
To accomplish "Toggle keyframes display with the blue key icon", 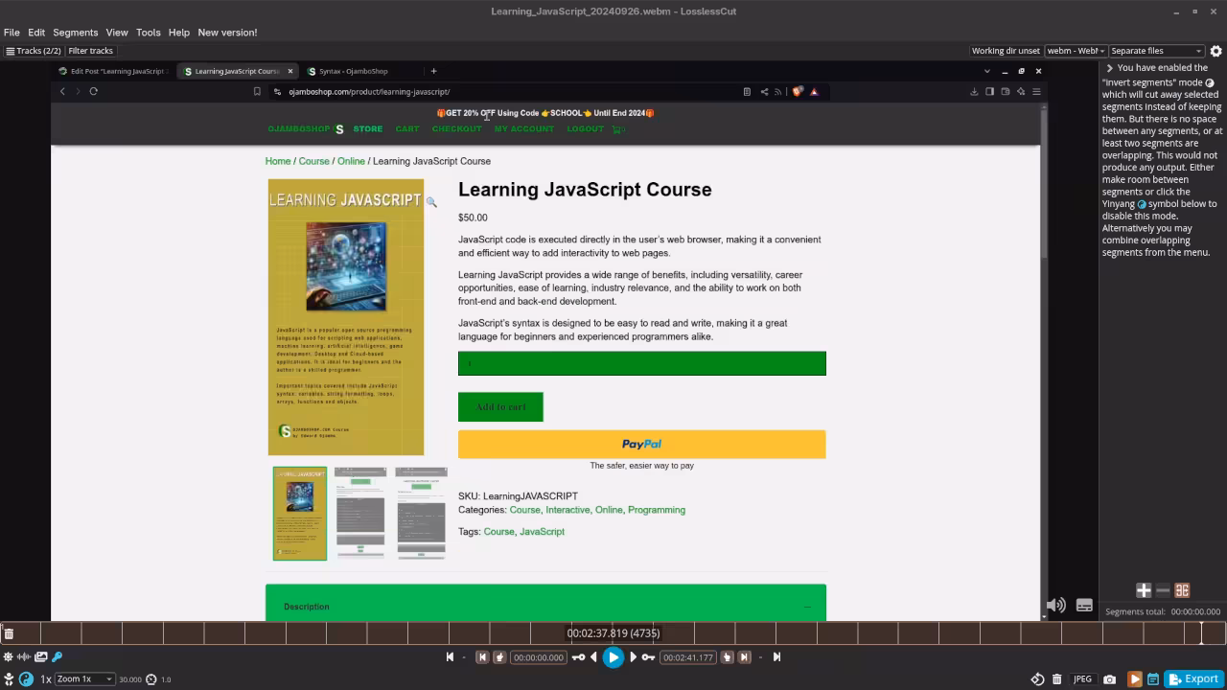I will [x=57, y=656].
